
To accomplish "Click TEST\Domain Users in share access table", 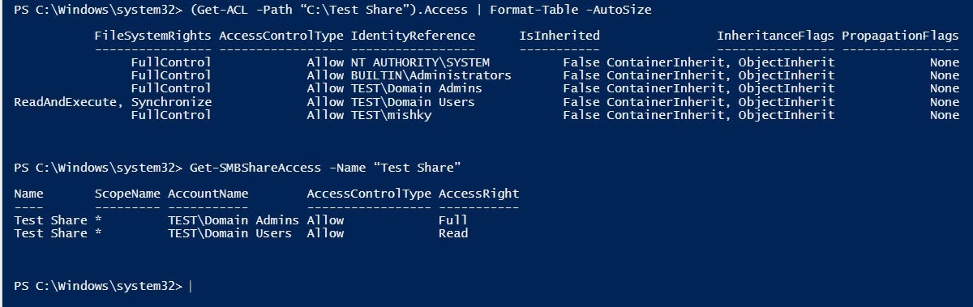I will (x=230, y=233).
